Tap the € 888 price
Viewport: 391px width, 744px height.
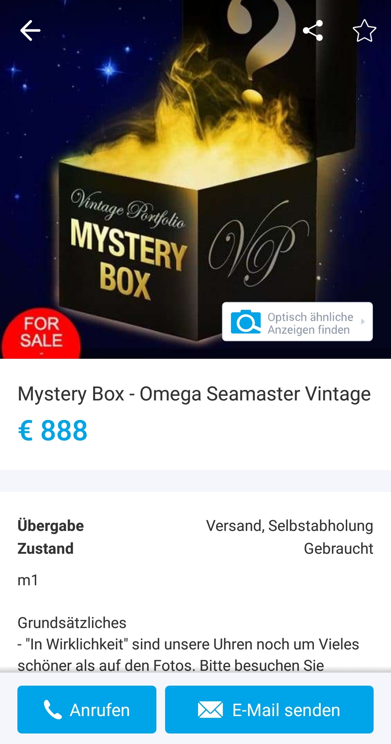click(x=53, y=431)
